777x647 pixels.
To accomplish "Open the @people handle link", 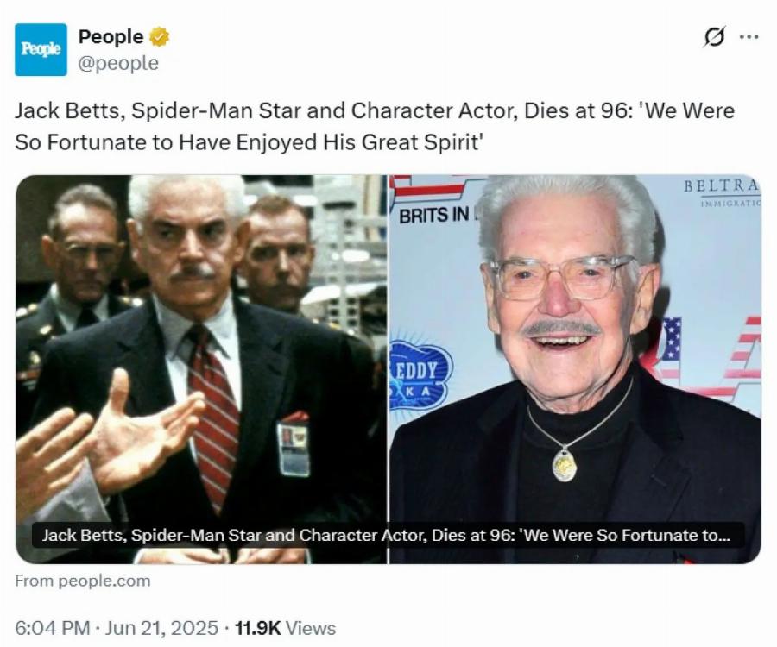I will click(118, 64).
